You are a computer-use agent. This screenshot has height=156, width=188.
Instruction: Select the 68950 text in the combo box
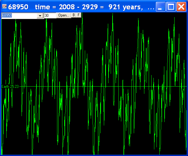click(7, 15)
